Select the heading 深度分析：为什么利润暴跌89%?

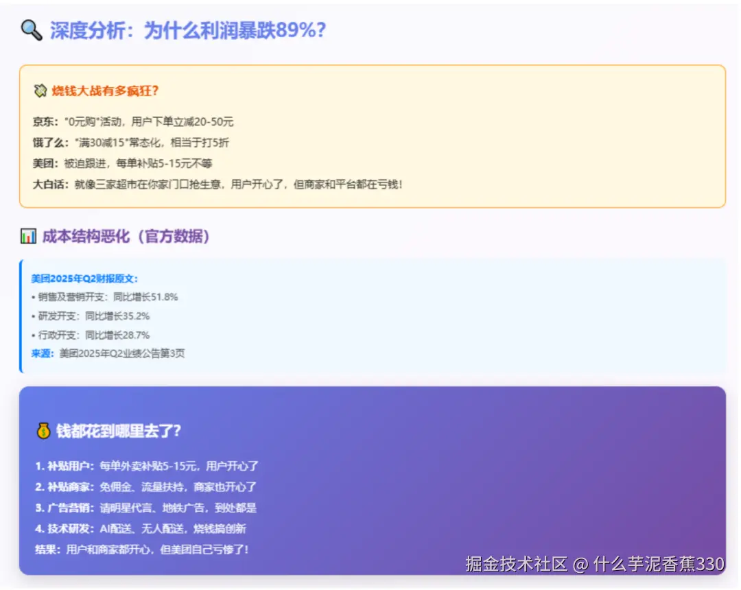[x=187, y=30]
